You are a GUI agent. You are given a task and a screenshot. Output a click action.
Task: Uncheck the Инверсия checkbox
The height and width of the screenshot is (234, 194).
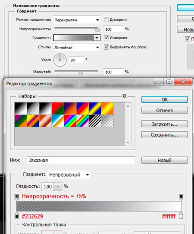click(106, 38)
